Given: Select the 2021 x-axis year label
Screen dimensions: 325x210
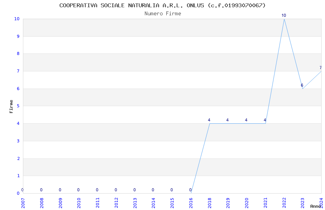Looking at the screenshot, I should [x=265, y=203].
